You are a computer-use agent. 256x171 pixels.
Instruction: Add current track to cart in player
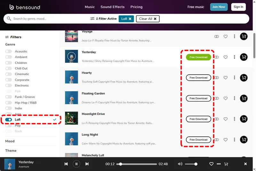pyautogui.click(x=226, y=164)
